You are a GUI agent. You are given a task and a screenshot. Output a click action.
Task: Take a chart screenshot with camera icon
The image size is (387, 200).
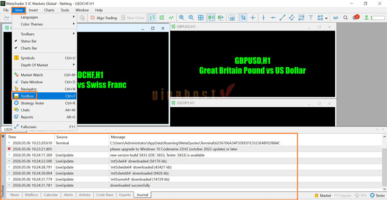232,18
